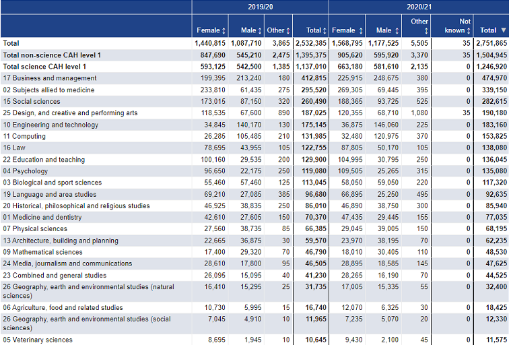Click Mathematical sciences 2020/21 male 30,405
The height and width of the screenshot is (345, 509).
click(x=388, y=252)
